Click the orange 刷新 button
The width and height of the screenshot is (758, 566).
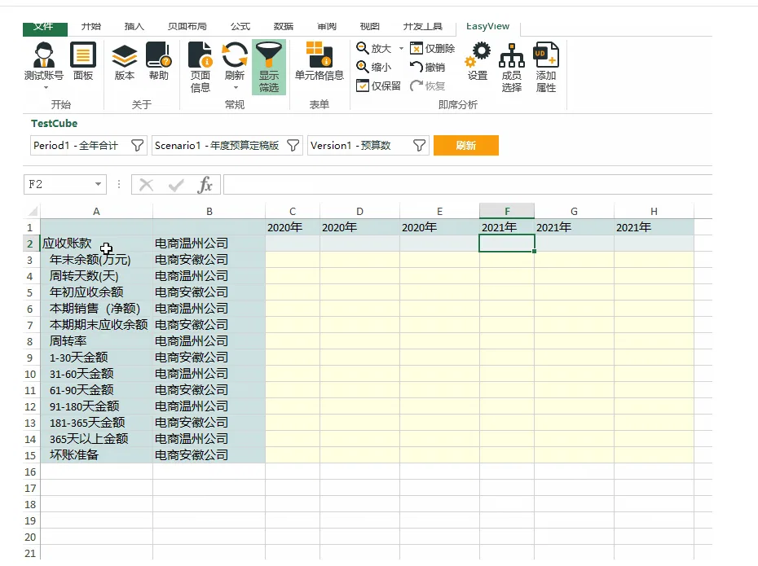click(x=466, y=145)
